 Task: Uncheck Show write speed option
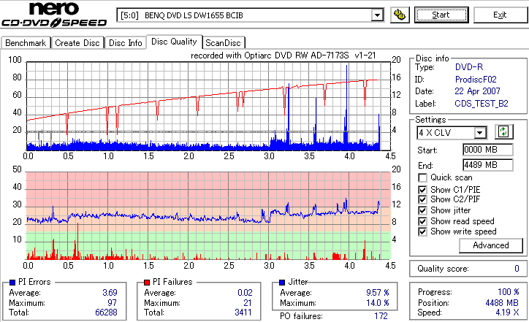(422, 231)
